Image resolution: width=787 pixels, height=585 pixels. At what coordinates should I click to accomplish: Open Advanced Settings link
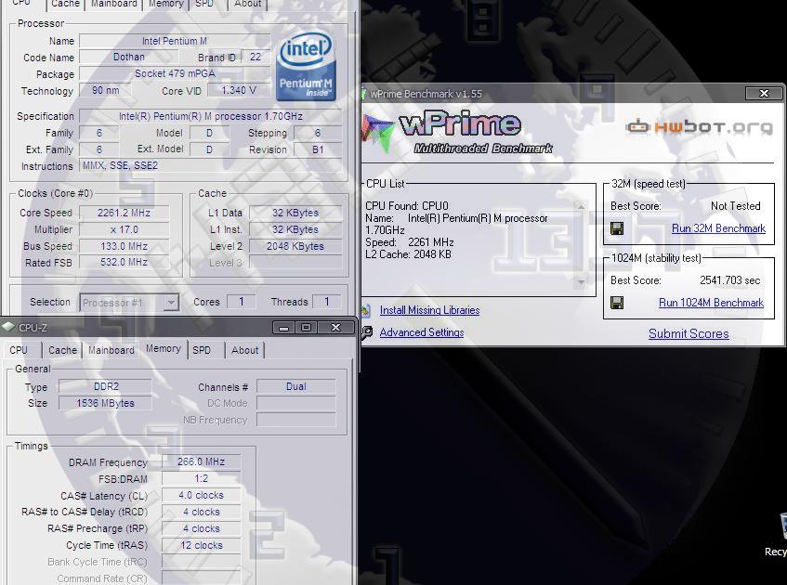tap(422, 332)
